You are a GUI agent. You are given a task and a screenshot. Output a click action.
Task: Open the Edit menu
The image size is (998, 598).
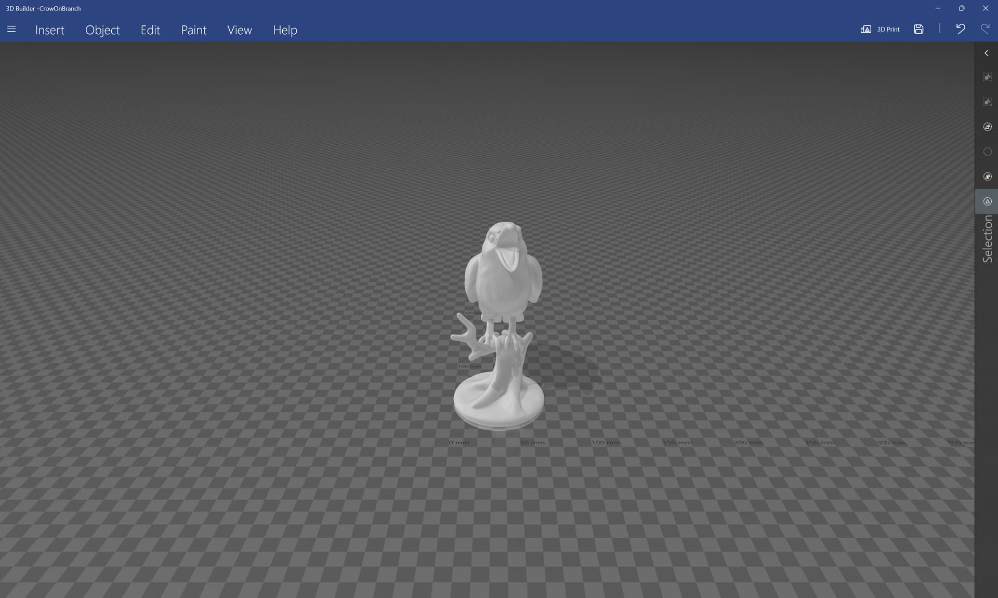(x=150, y=30)
